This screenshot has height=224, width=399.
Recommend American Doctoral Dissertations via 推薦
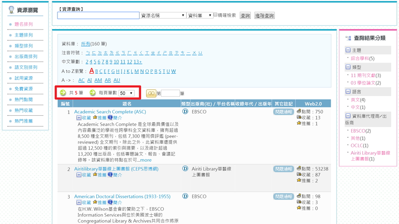point(100,203)
